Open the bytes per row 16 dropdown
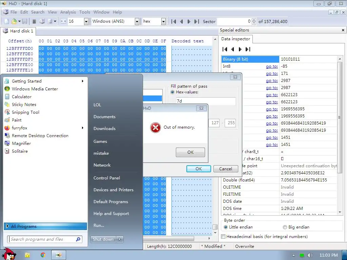Image resolution: width=347 pixels, height=260 pixels. click(86, 21)
